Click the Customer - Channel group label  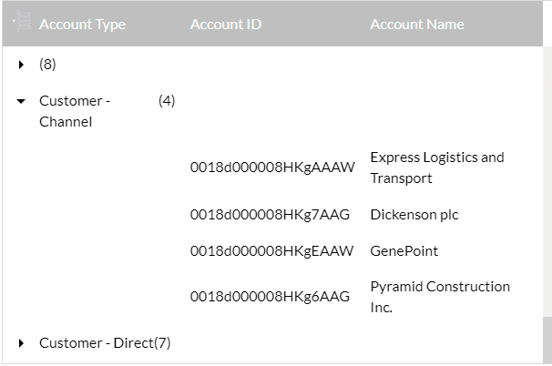pos(75,111)
